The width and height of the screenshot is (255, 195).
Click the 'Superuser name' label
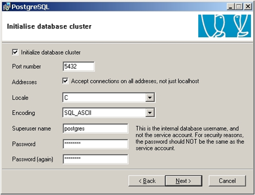click(32, 129)
